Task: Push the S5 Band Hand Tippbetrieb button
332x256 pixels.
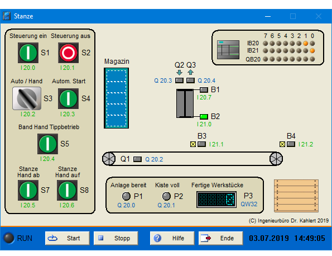Action: click(47, 144)
